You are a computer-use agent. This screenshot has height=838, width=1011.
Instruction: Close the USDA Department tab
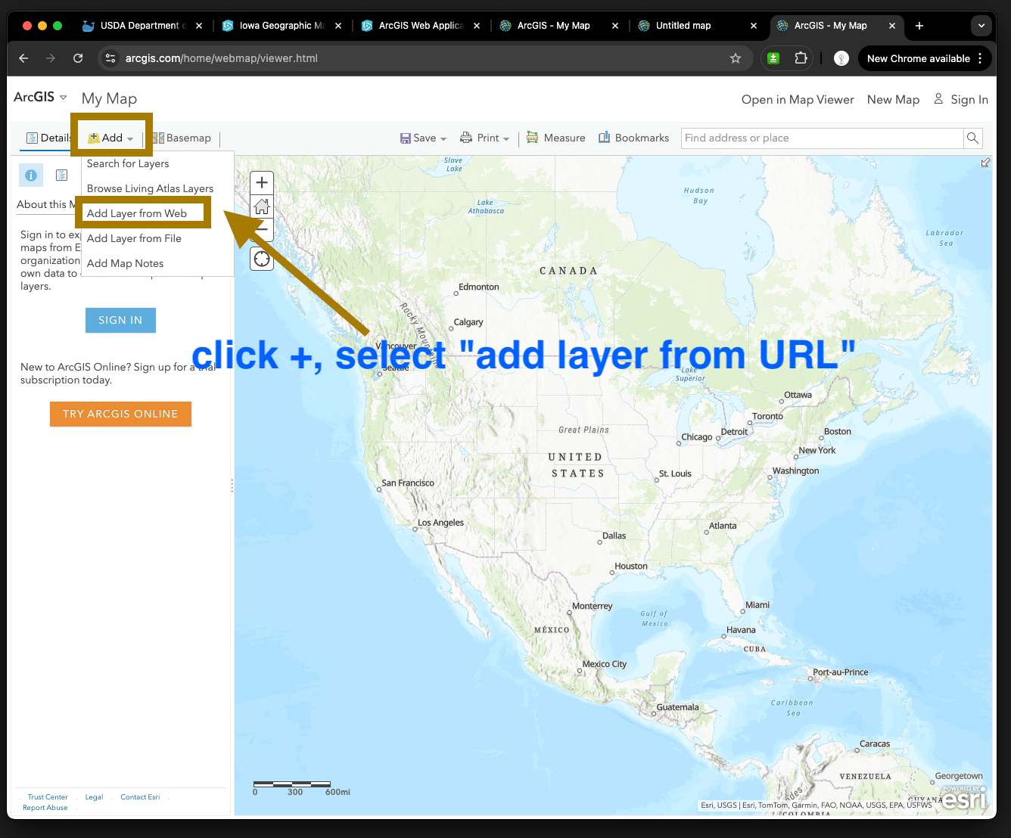click(199, 26)
